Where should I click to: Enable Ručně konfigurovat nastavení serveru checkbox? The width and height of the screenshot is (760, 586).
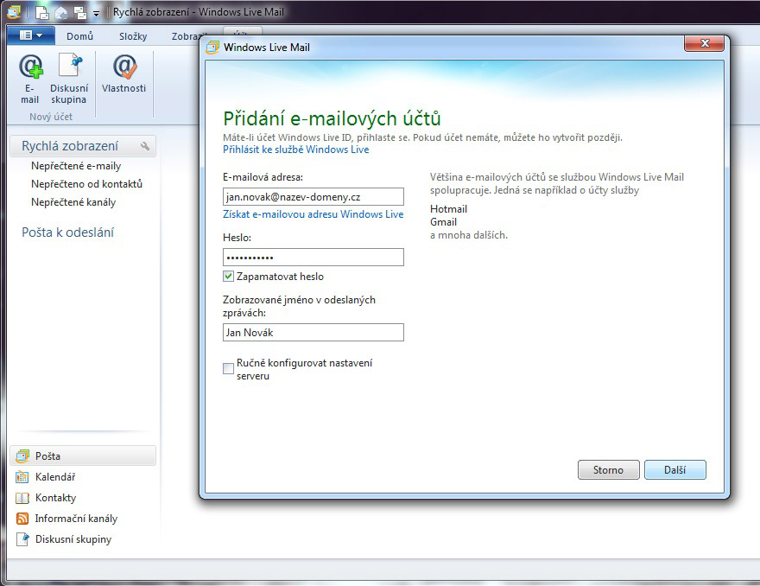pyautogui.click(x=229, y=369)
